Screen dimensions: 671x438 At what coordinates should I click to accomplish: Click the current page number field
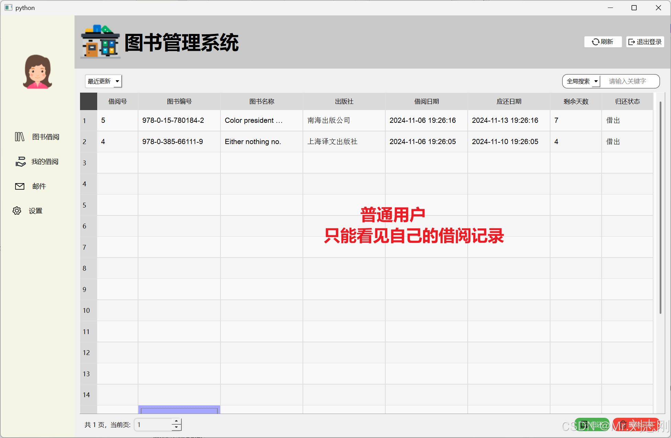(x=153, y=425)
